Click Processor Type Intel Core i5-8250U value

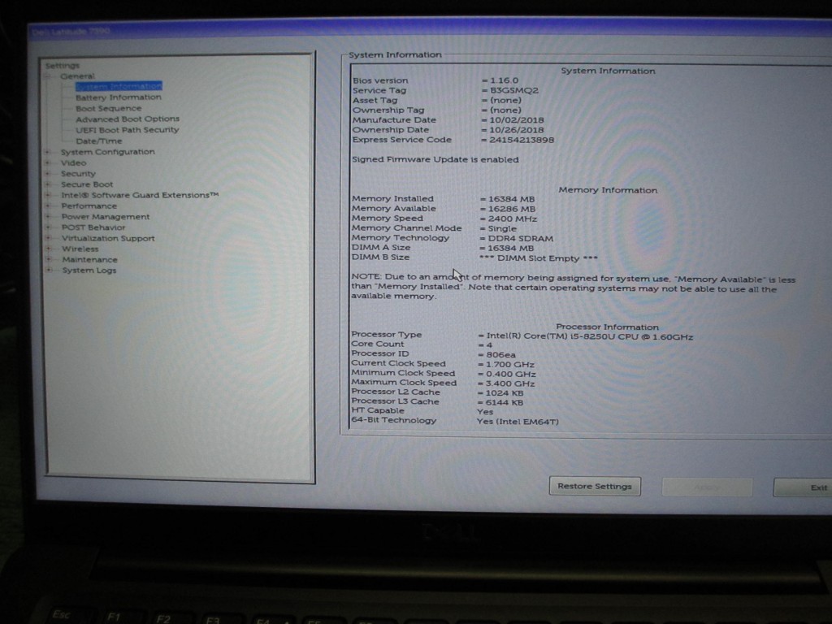coord(590,337)
